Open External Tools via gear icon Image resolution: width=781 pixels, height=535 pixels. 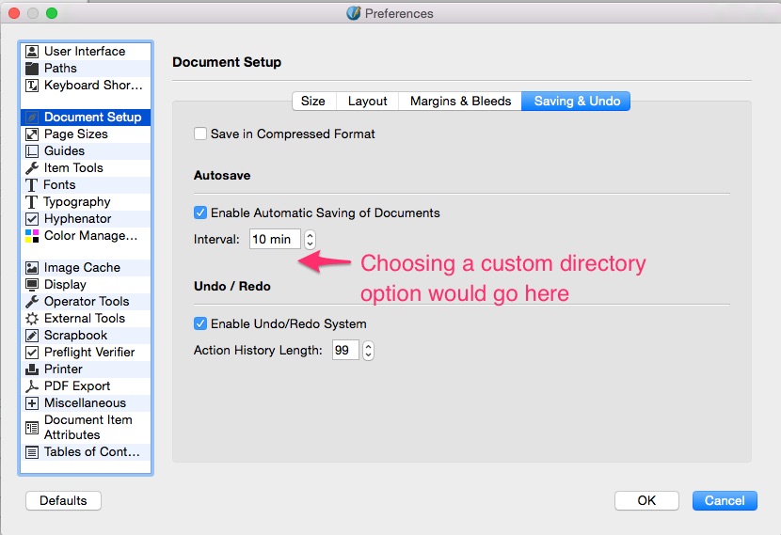coord(32,319)
